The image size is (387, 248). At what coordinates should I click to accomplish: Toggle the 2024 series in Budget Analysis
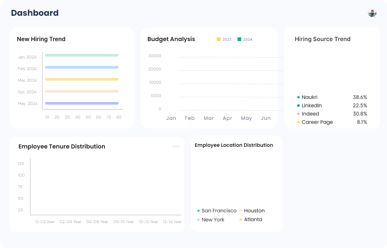pyautogui.click(x=245, y=39)
